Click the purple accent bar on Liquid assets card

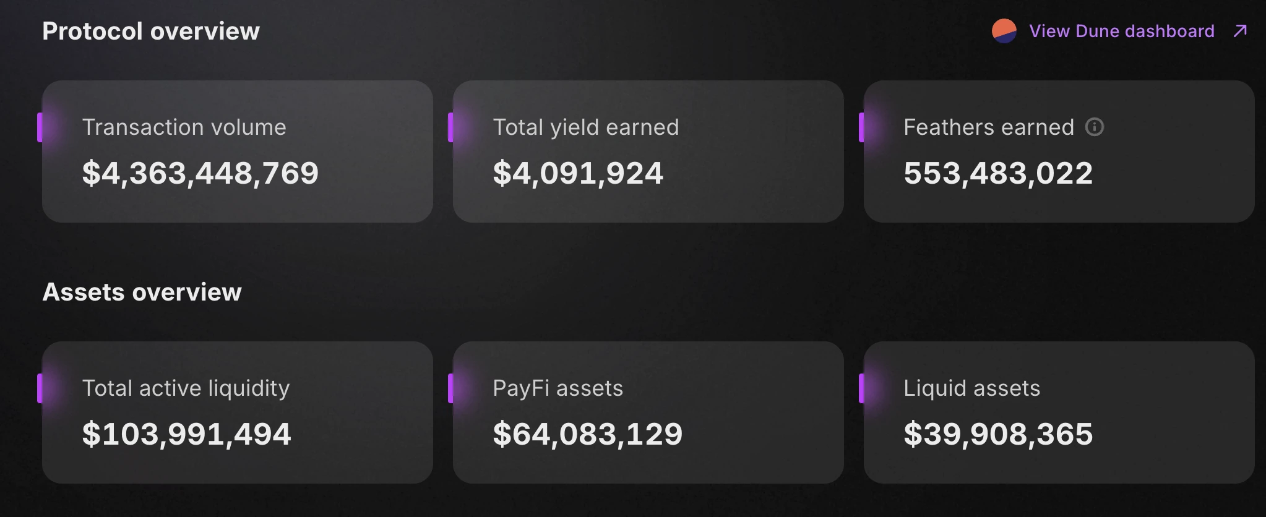coord(862,388)
